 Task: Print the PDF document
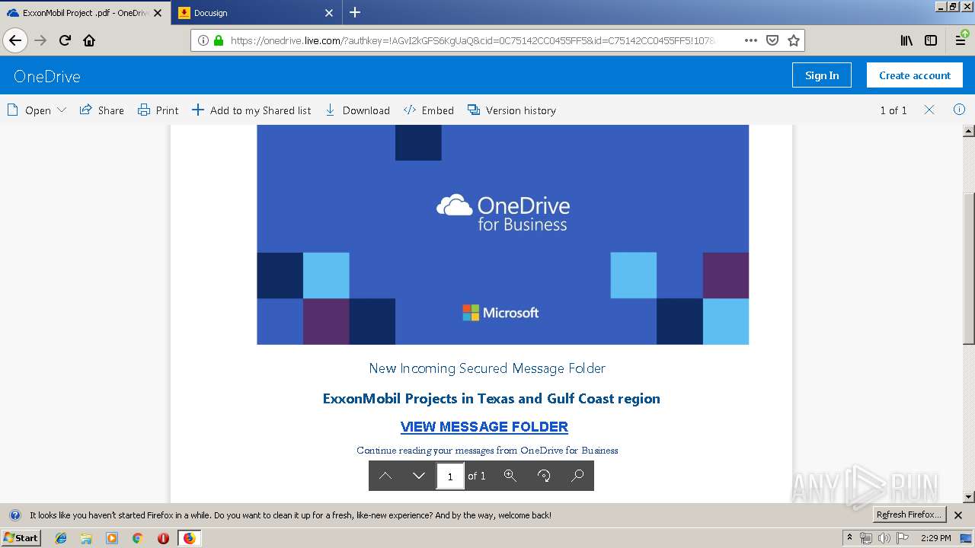pyautogui.click(x=158, y=110)
